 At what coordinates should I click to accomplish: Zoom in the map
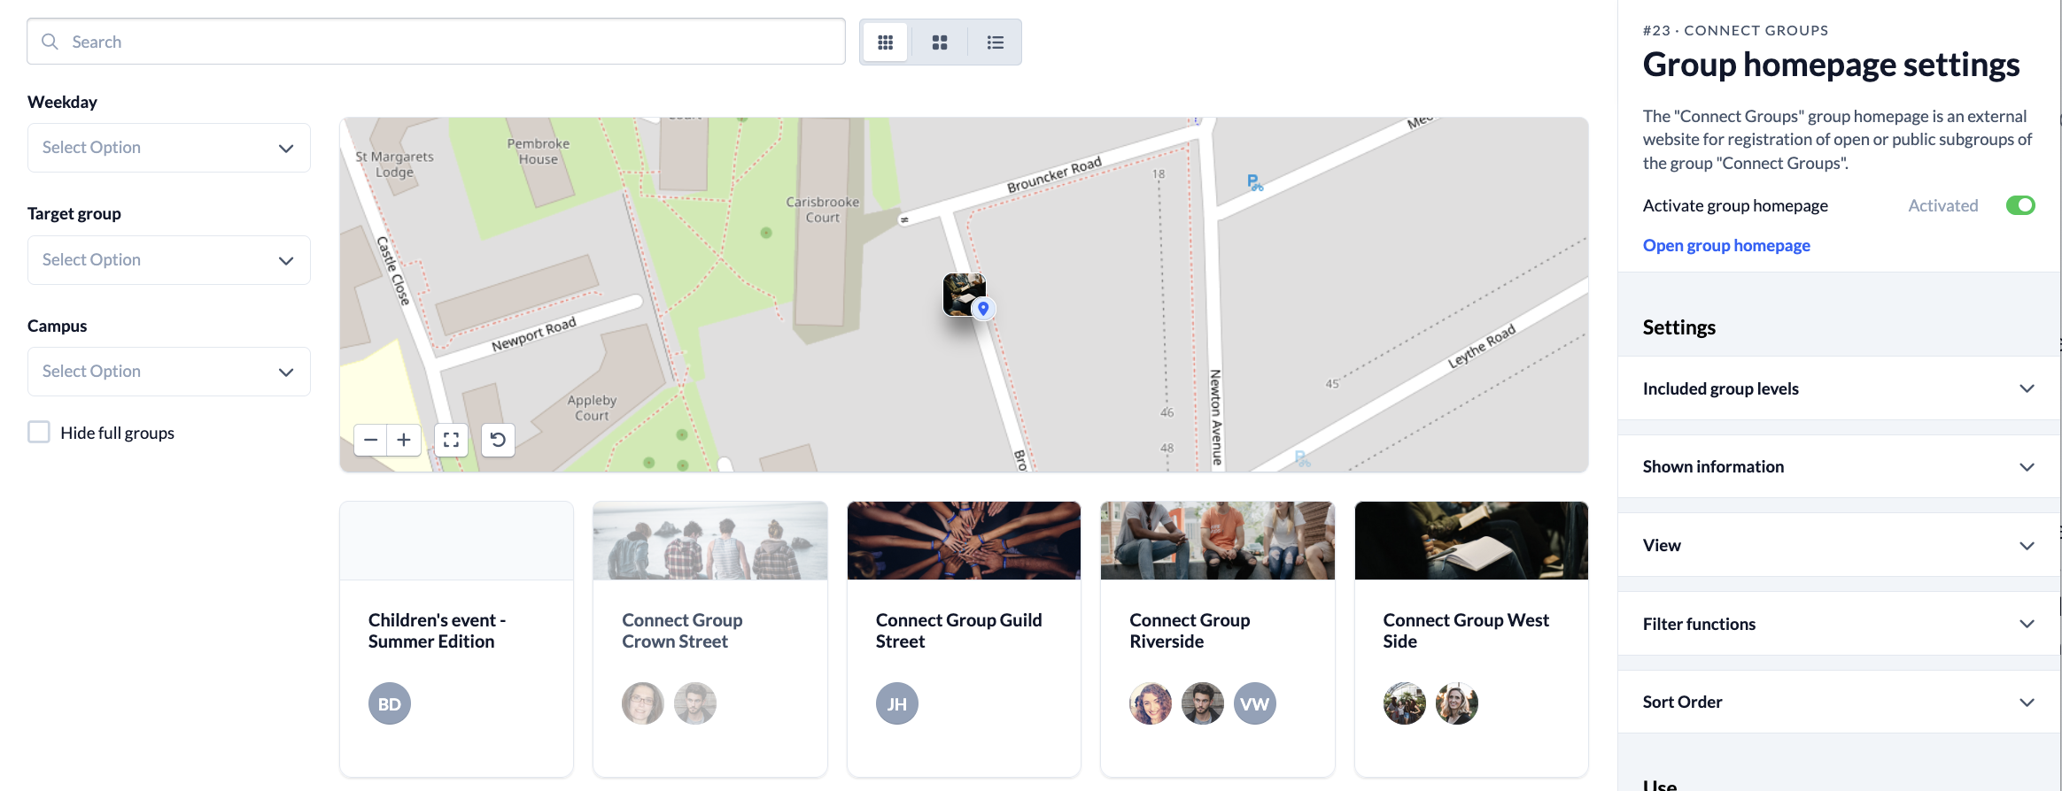pyautogui.click(x=404, y=440)
